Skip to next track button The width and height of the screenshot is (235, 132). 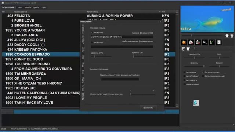pos(183,49)
